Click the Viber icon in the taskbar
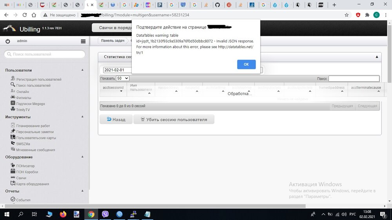 tap(105, 214)
